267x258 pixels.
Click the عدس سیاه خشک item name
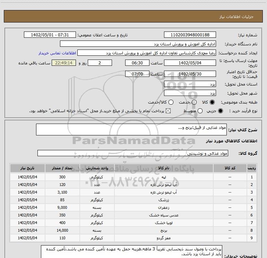[164, 215]
